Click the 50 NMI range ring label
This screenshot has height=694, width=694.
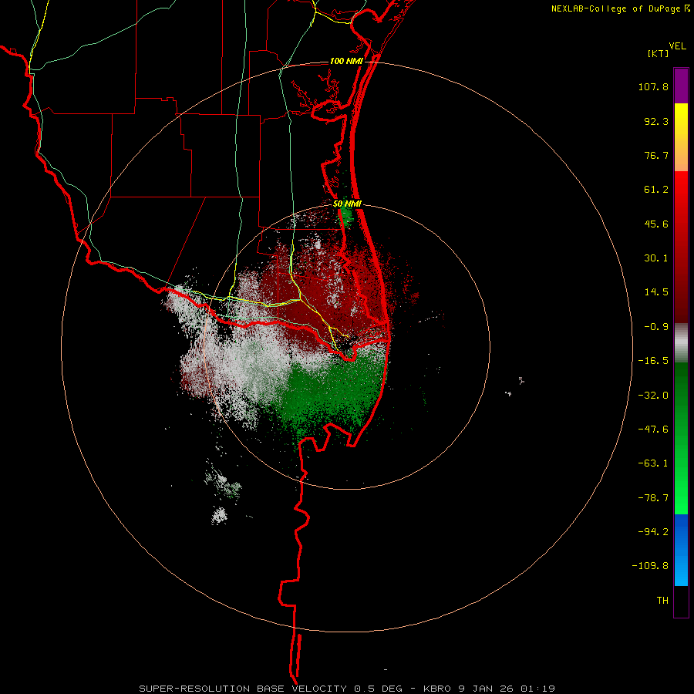tap(347, 204)
